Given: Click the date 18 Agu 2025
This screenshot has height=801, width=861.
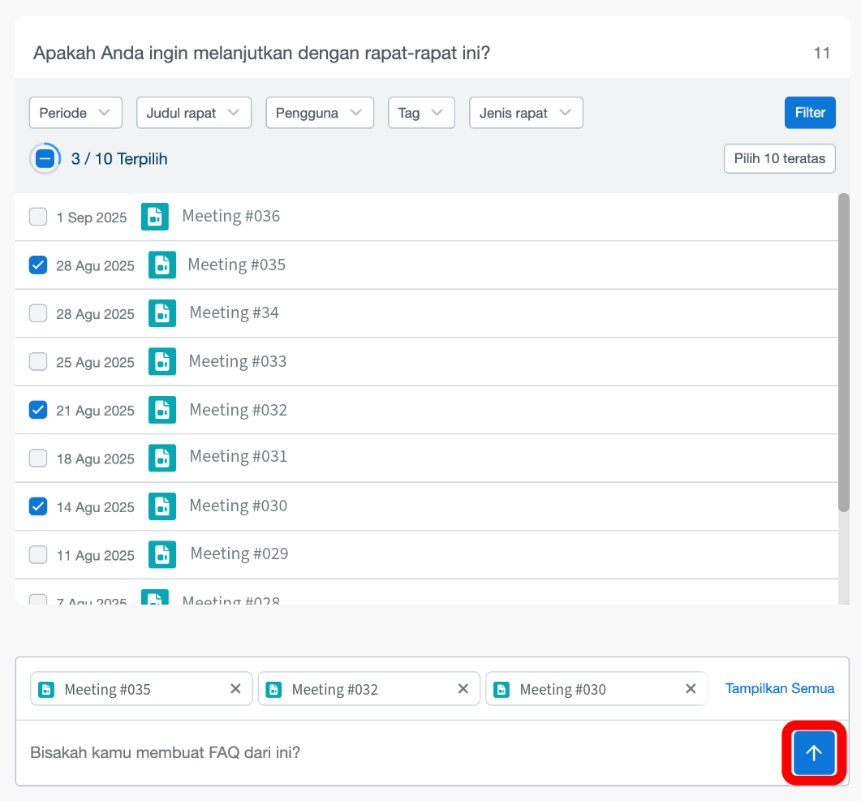Looking at the screenshot, I should pos(96,459).
